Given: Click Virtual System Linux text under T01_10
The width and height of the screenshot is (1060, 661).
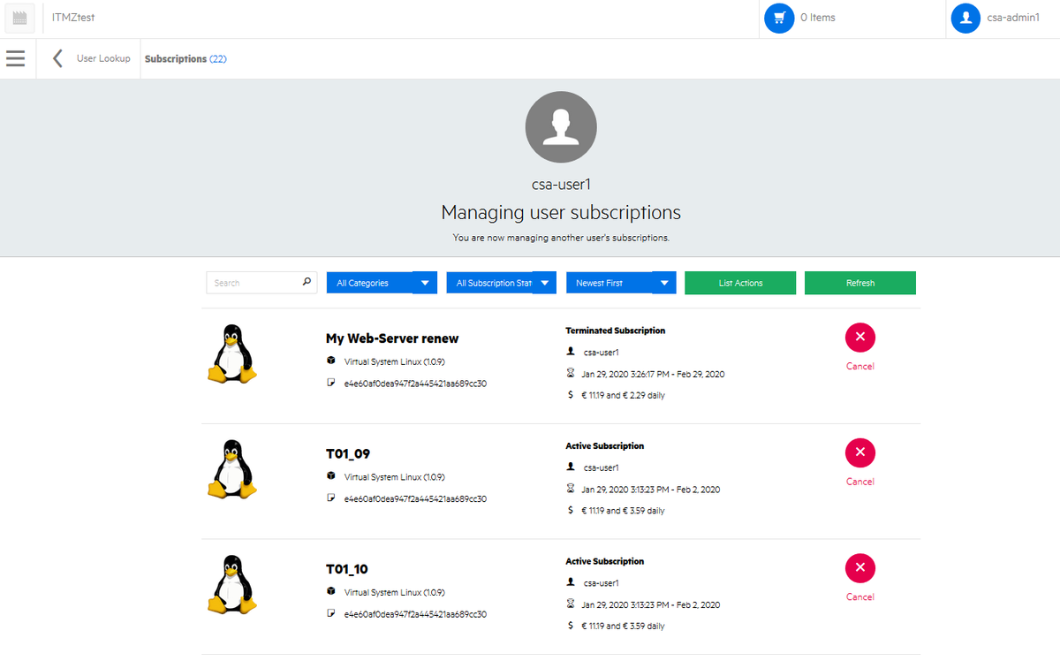Looking at the screenshot, I should click(x=394, y=592).
